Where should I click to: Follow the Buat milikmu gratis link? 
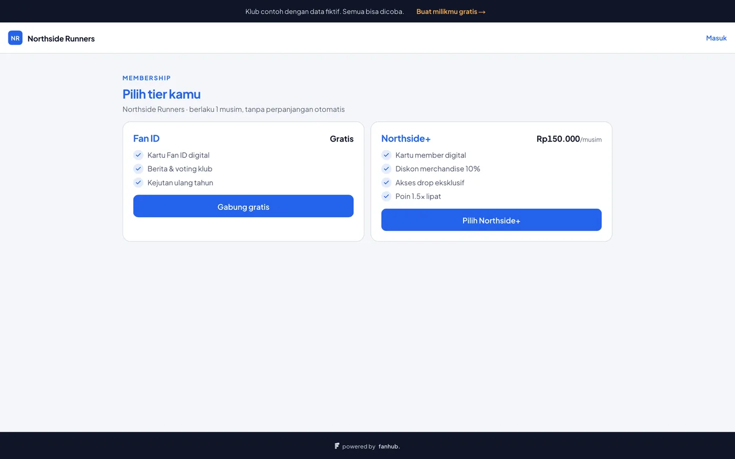(x=451, y=11)
